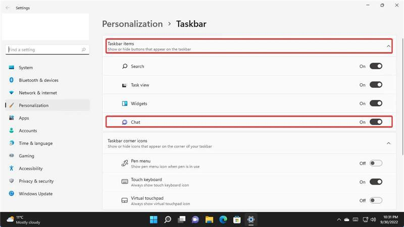Click the taskbar clock and date
Screen dimensions: 404x227
(x=390, y=219)
